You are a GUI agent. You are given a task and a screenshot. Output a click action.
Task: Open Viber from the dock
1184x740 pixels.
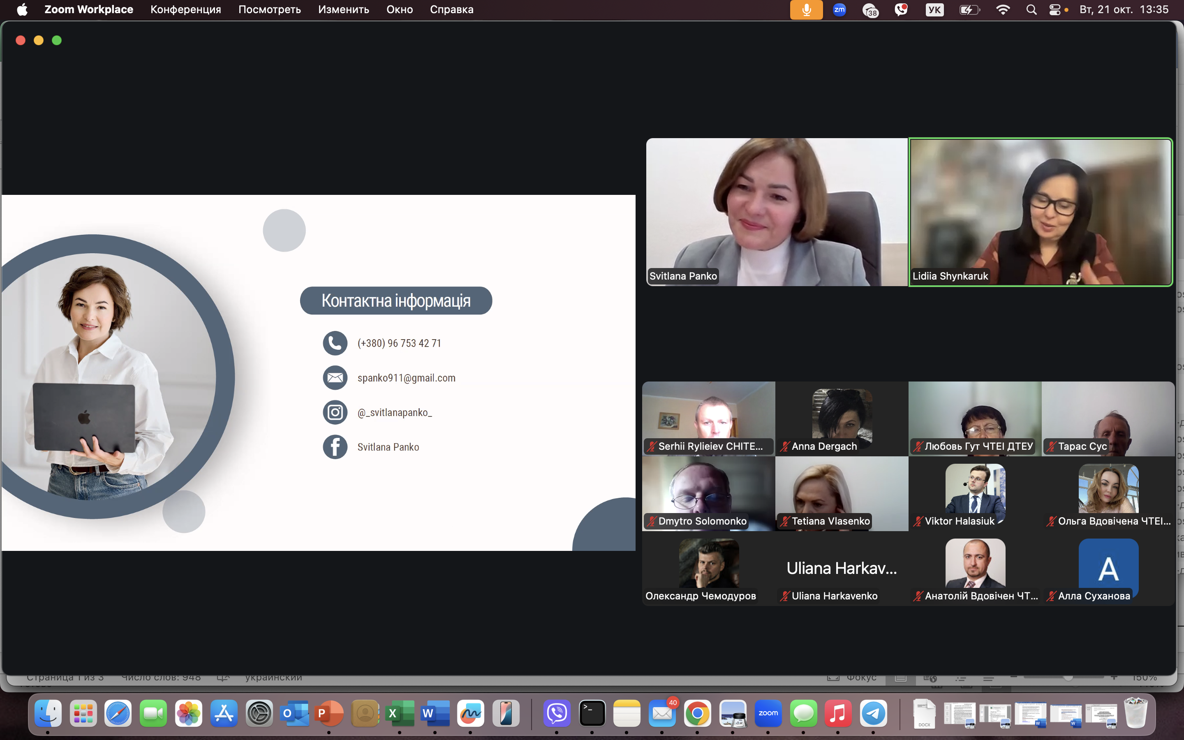tap(557, 713)
